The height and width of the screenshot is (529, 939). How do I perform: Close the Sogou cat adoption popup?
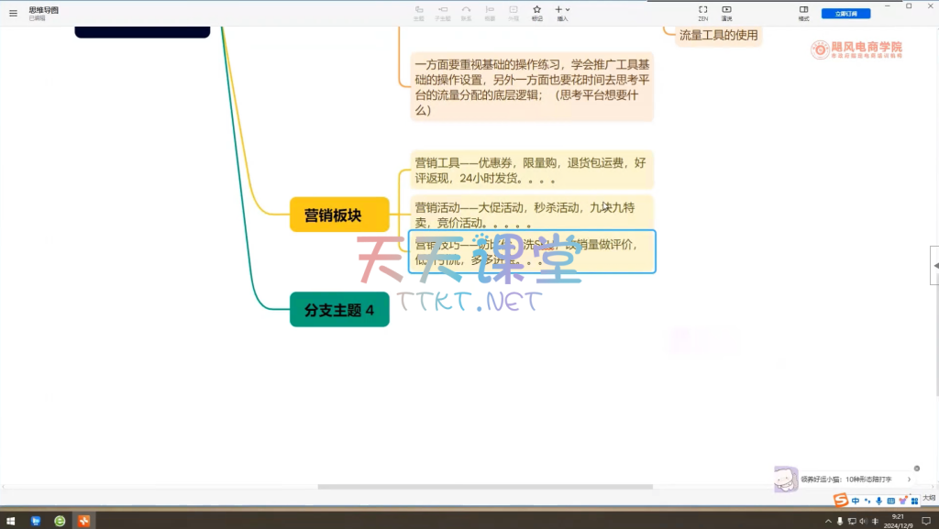[916, 468]
